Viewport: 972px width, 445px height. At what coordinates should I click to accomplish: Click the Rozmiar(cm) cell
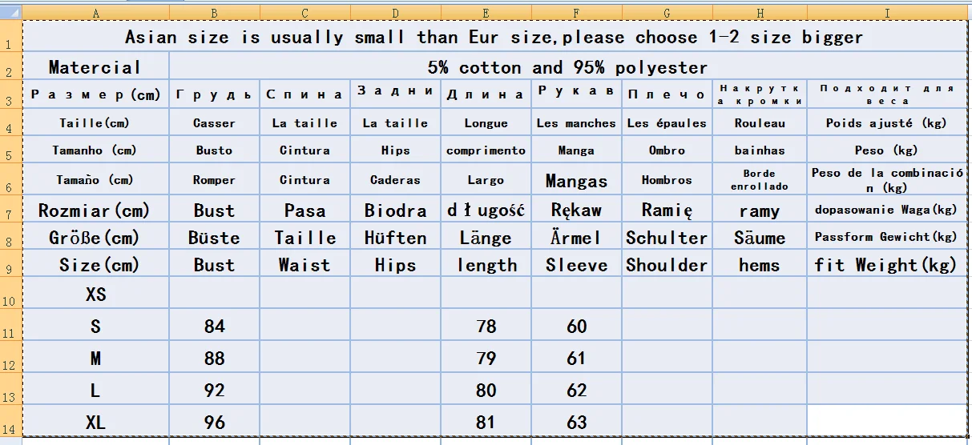(95, 210)
